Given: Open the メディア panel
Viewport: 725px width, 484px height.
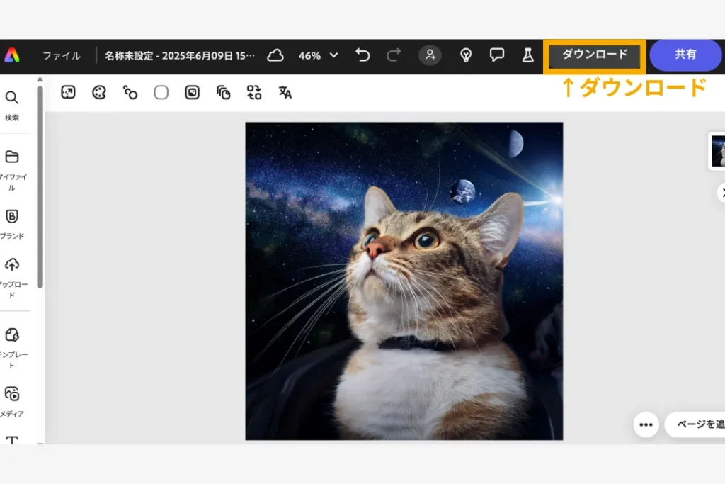Looking at the screenshot, I should [12, 400].
